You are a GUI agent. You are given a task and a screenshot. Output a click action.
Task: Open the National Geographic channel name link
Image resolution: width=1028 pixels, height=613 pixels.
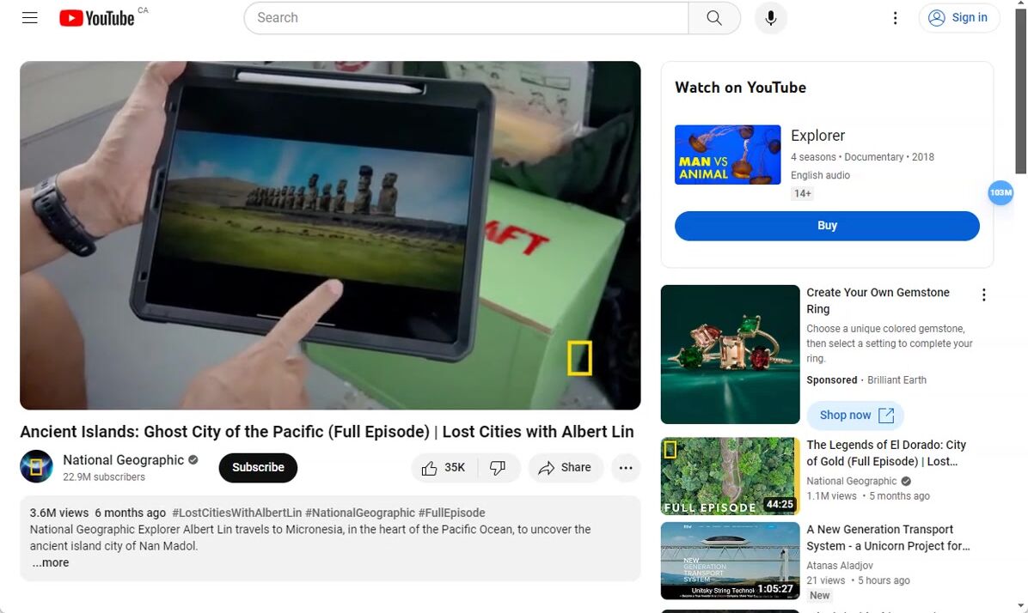tap(123, 460)
